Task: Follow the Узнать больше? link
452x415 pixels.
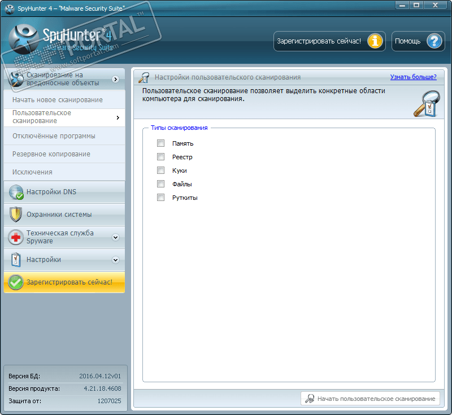Action: tap(414, 77)
